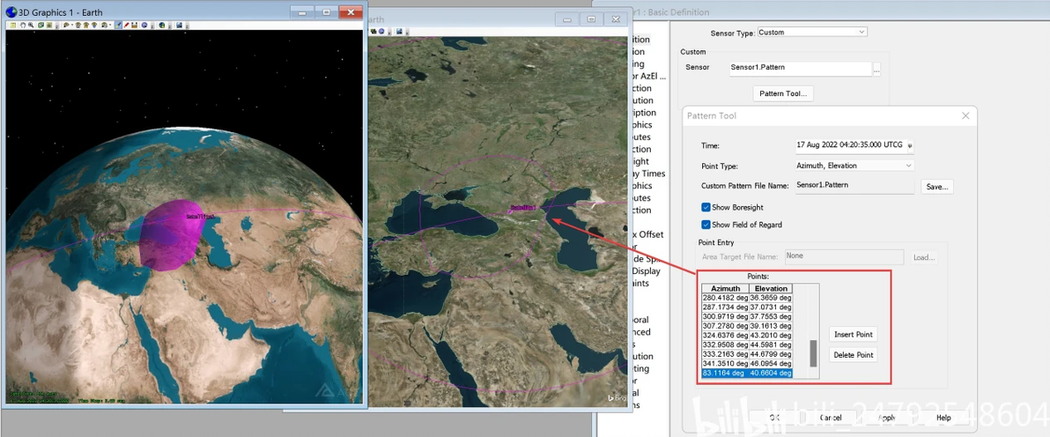
Task: Click the Points list vertical scrollbar thumb
Action: click(x=813, y=353)
